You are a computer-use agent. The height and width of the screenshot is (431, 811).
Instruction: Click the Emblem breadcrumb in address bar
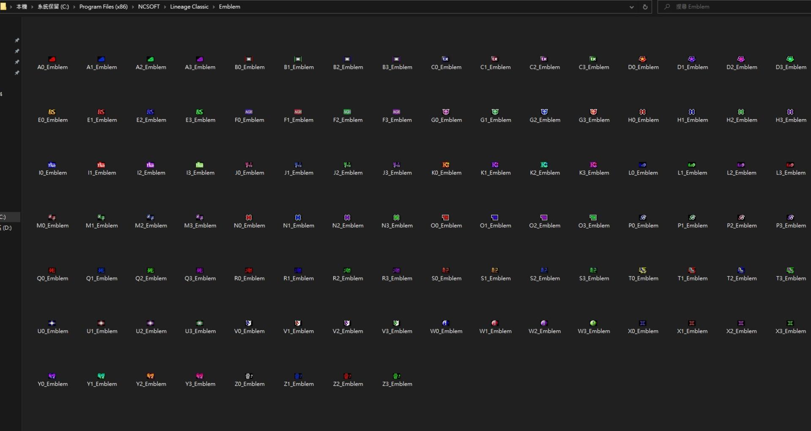(x=229, y=7)
